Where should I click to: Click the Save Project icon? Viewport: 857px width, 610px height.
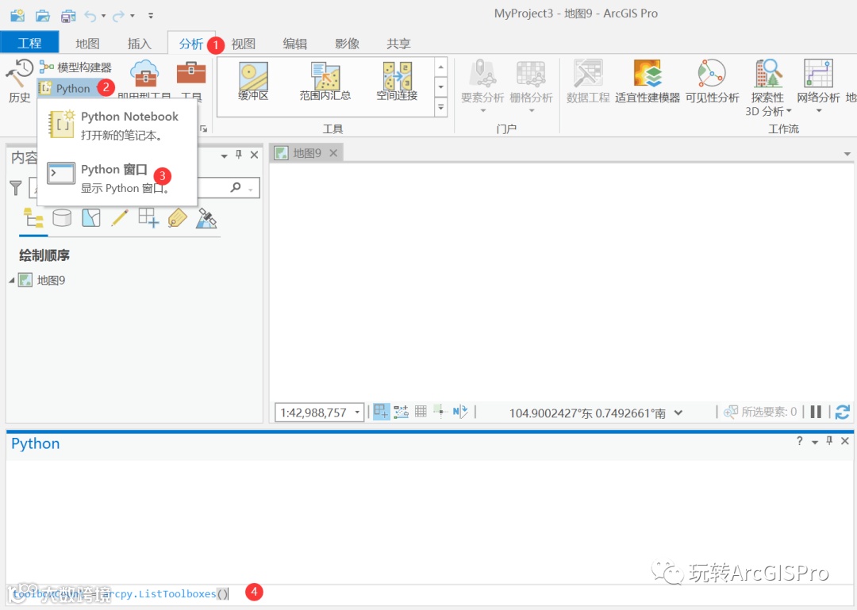click(68, 16)
